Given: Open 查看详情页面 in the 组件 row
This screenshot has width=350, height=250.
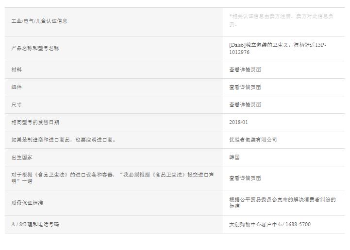Looking at the screenshot, I should pos(245,87).
